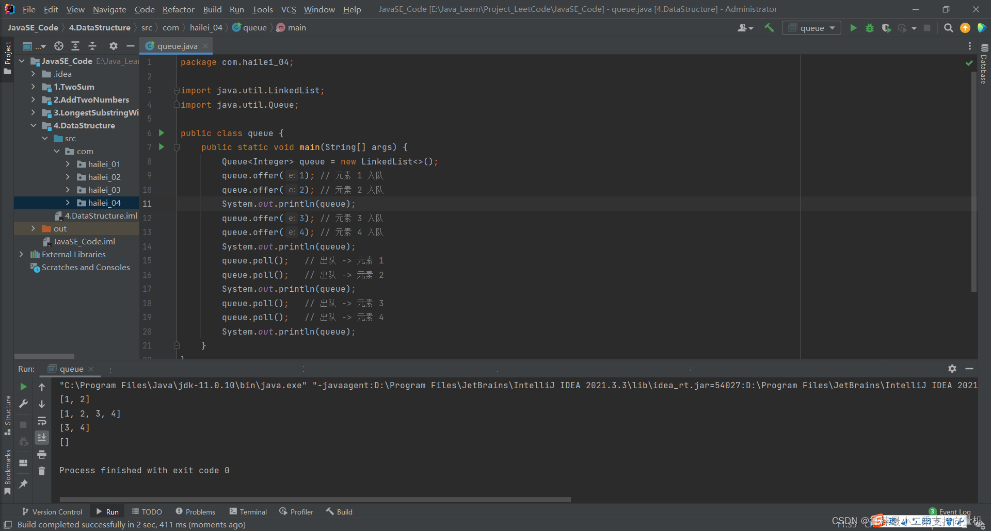Toggle the Bookmarks sidebar stripe button
The width and height of the screenshot is (991, 531).
click(7, 472)
